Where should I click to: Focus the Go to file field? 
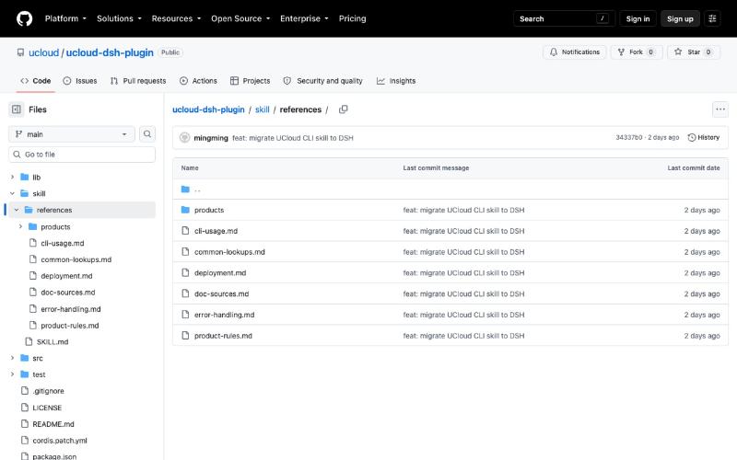point(82,155)
